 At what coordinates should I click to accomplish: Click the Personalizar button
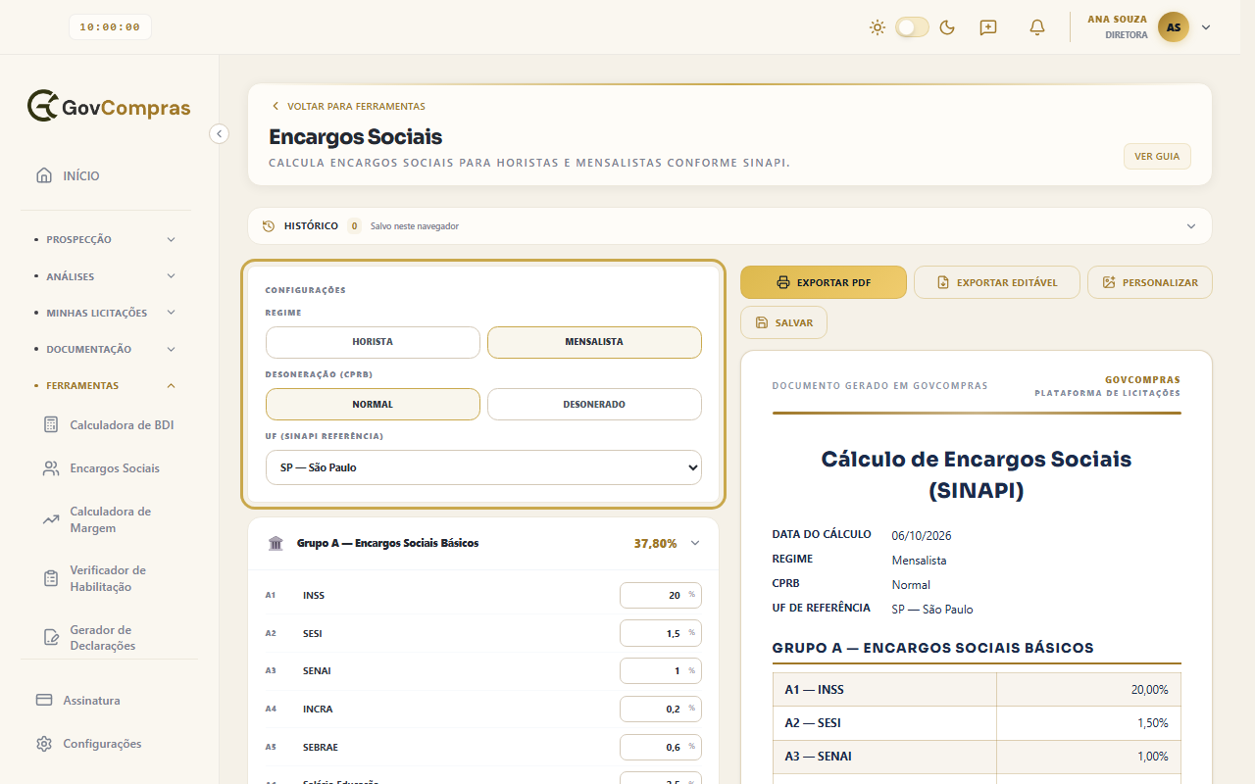pyautogui.click(x=1150, y=282)
